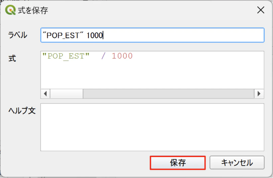Click the キャンセル button
The height and width of the screenshot is (178, 273).
[x=237, y=163]
